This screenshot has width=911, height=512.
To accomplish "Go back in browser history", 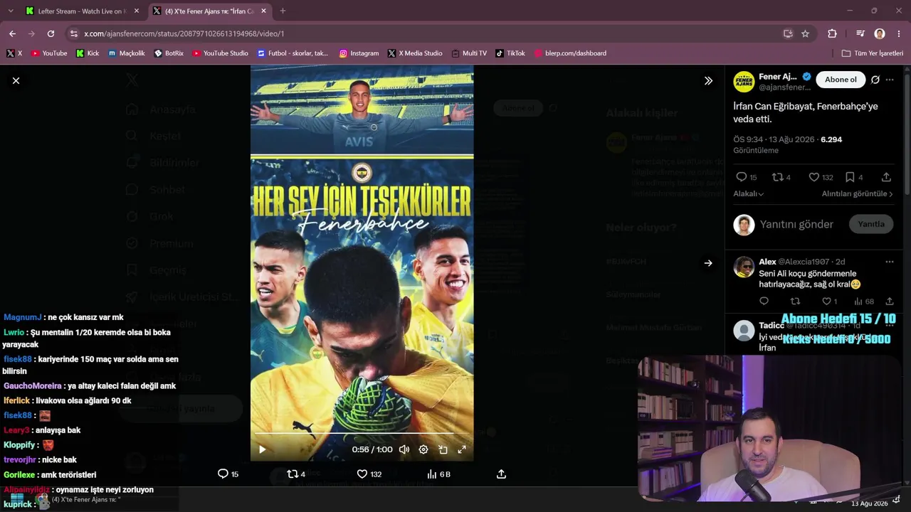I will (x=12, y=33).
